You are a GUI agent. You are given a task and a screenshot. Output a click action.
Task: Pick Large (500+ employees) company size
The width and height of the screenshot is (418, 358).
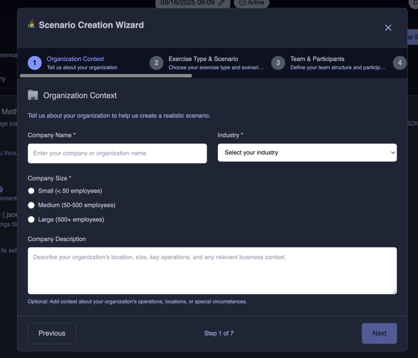(x=31, y=220)
